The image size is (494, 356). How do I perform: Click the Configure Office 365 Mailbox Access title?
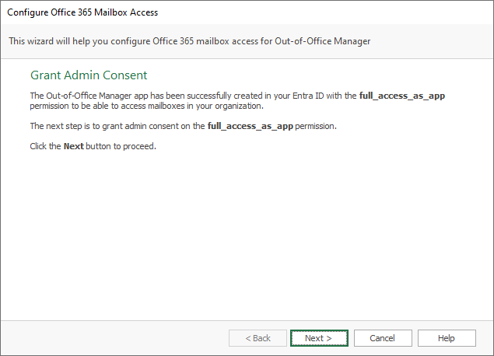click(x=82, y=12)
